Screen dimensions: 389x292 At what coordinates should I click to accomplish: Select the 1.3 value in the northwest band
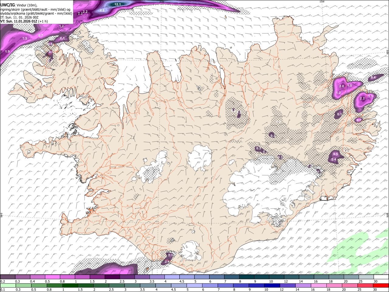coord(25,39)
